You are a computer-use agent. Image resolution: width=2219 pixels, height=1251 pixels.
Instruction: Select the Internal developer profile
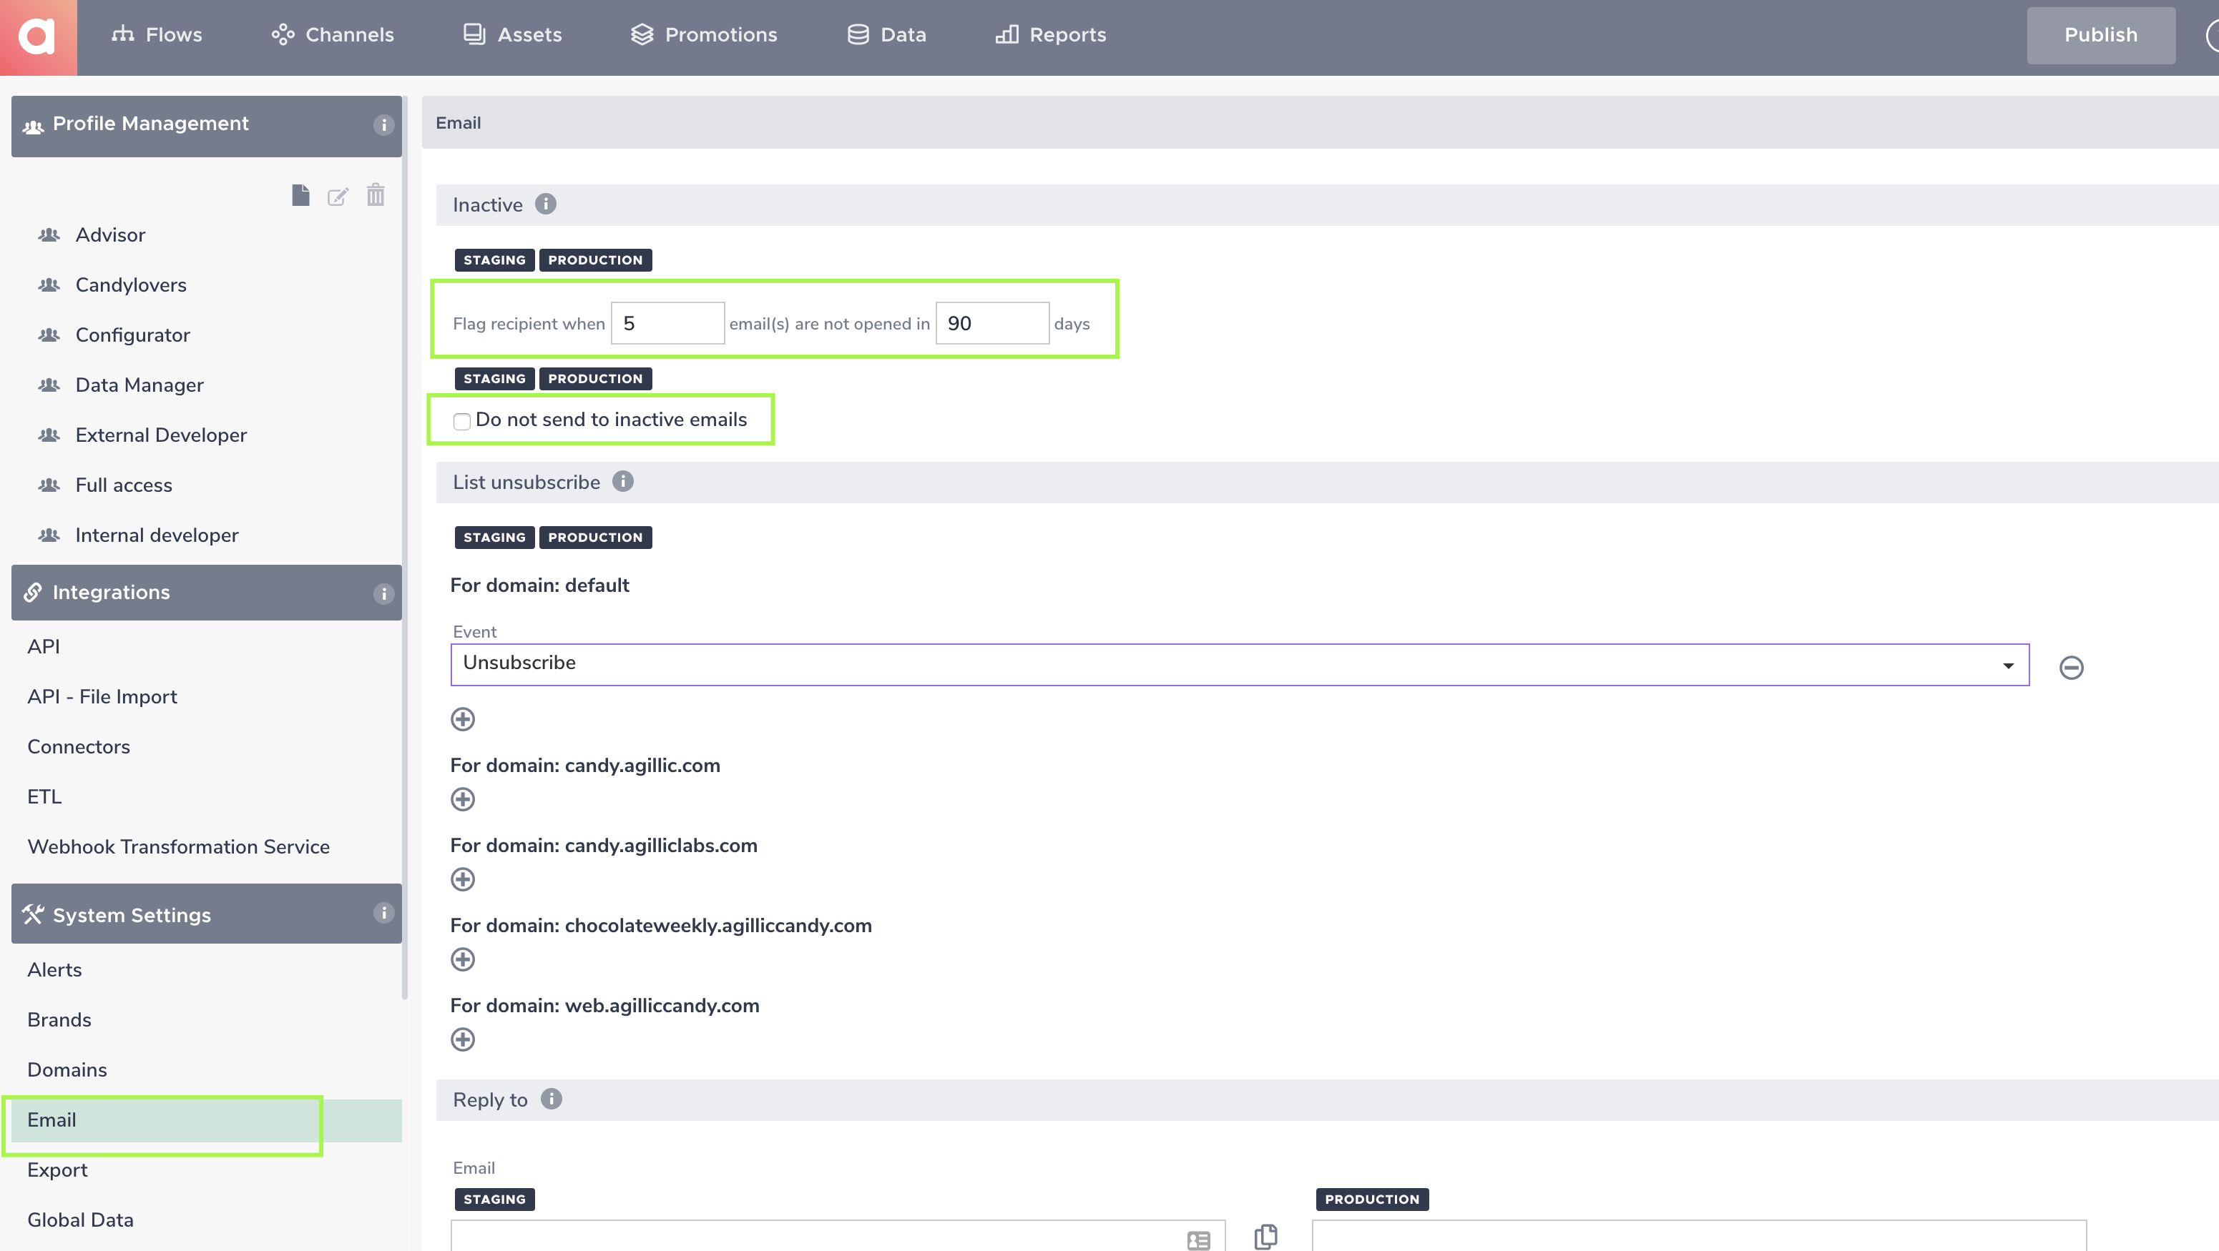[x=157, y=535]
